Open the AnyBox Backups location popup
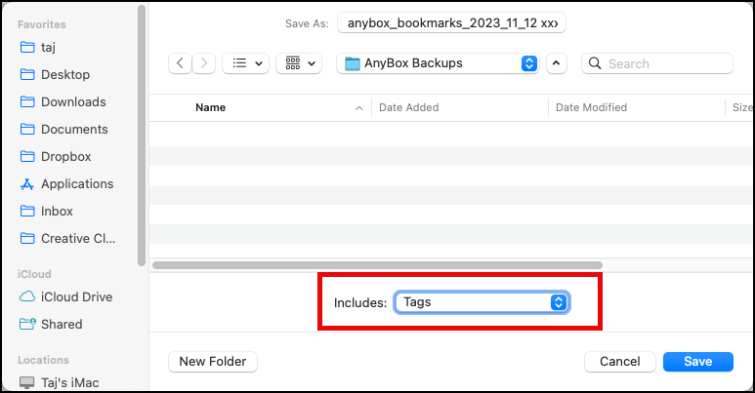755x393 pixels. [x=438, y=63]
